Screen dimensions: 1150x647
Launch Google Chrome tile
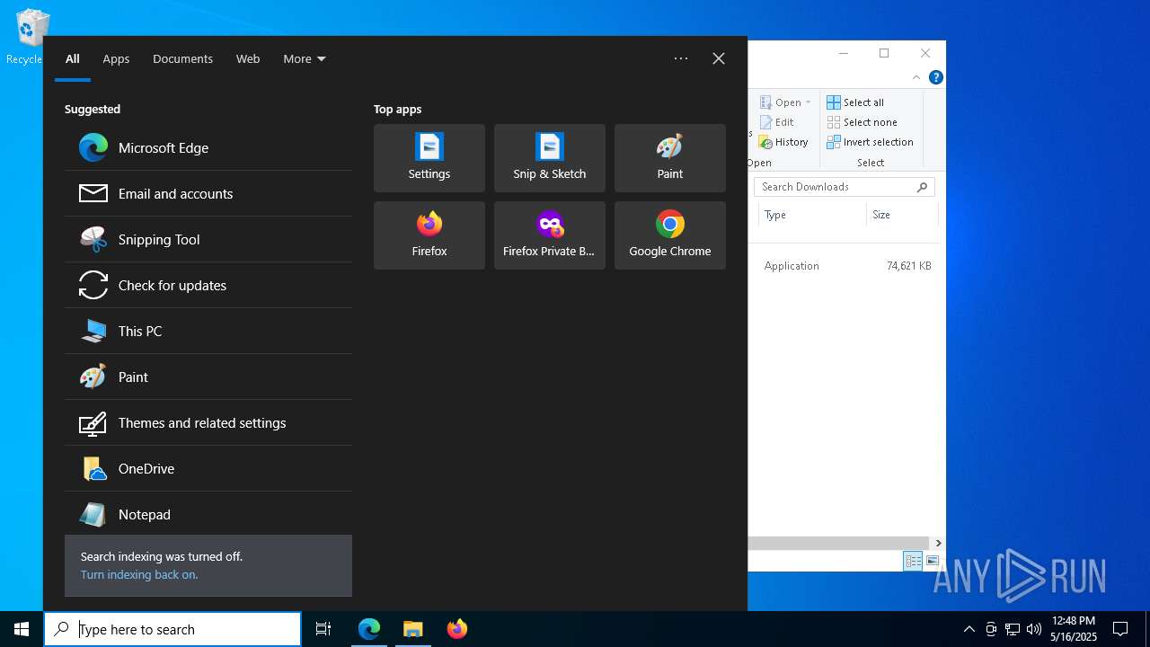click(x=670, y=235)
